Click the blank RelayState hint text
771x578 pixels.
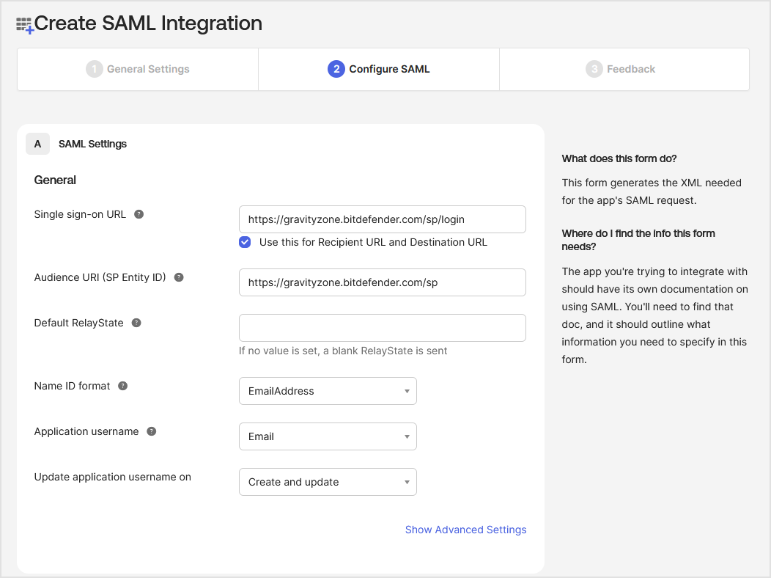[343, 351]
